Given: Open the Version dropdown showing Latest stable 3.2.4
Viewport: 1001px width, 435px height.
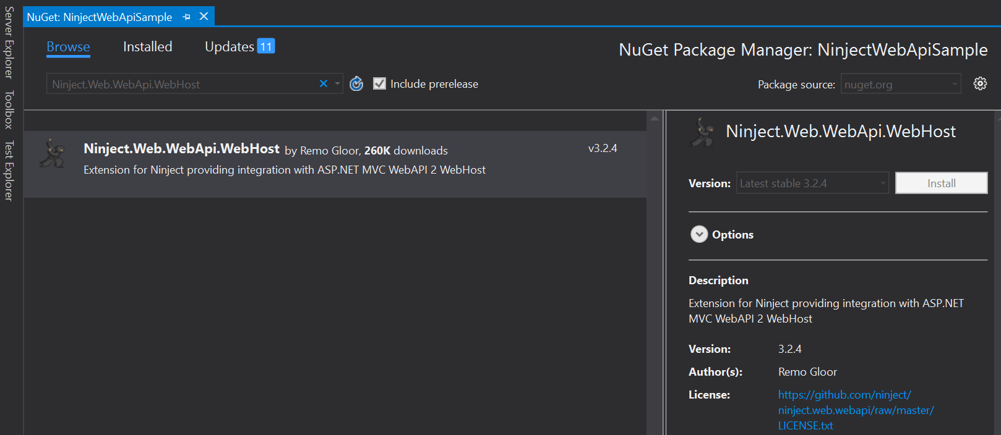Looking at the screenshot, I should [x=812, y=183].
